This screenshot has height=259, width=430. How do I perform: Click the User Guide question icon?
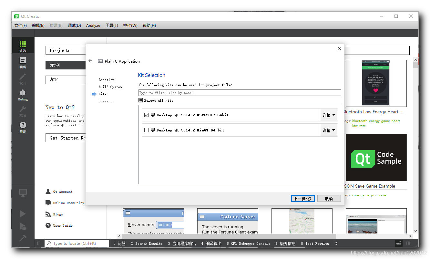48,225
